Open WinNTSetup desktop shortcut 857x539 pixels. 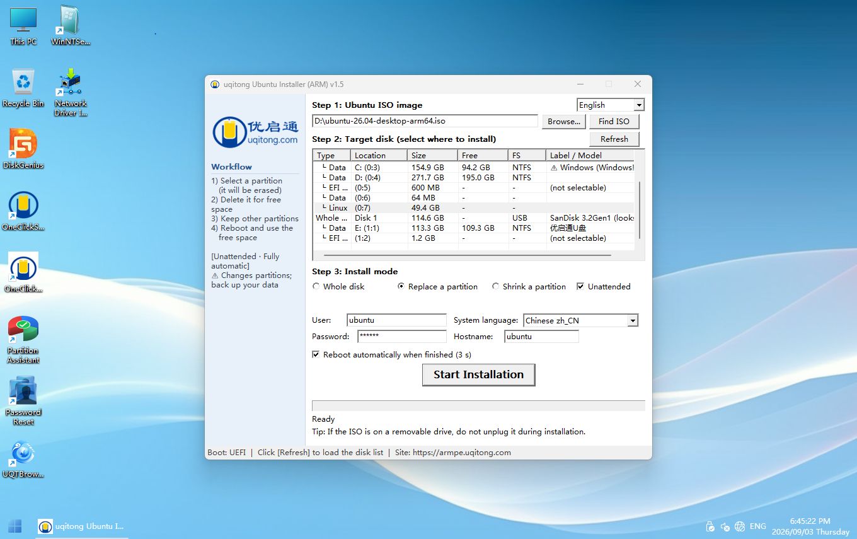point(71,26)
